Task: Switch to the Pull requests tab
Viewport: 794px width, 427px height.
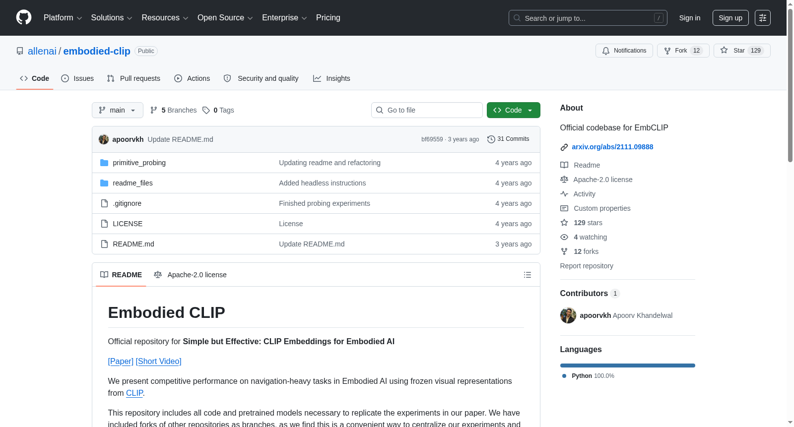Action: pos(133,78)
